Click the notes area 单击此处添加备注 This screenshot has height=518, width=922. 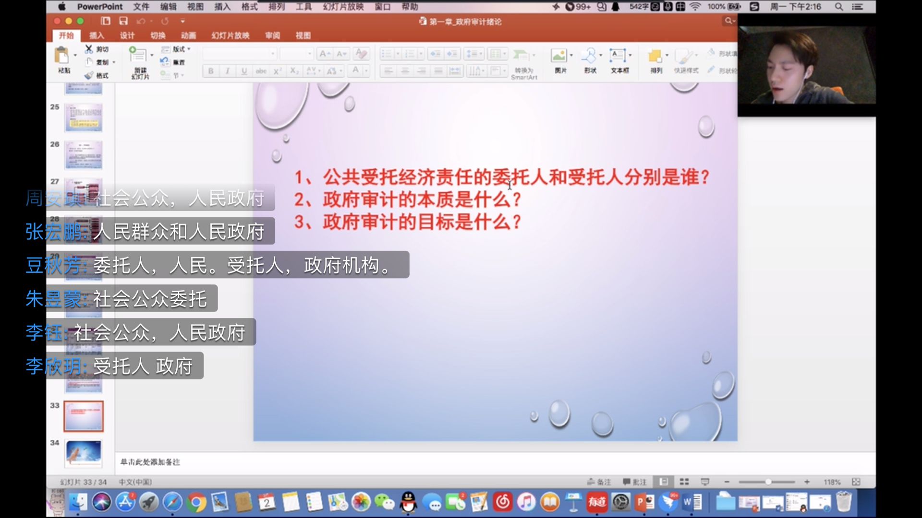[150, 462]
